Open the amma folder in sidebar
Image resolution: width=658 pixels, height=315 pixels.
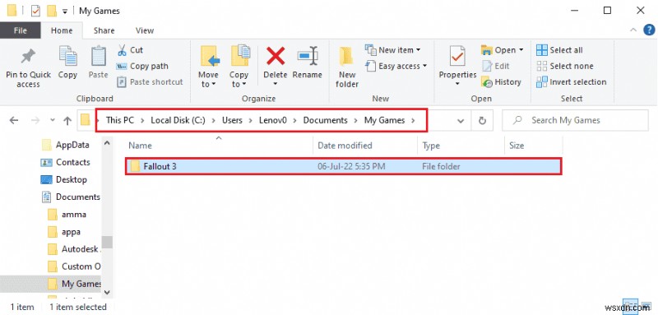tap(67, 215)
